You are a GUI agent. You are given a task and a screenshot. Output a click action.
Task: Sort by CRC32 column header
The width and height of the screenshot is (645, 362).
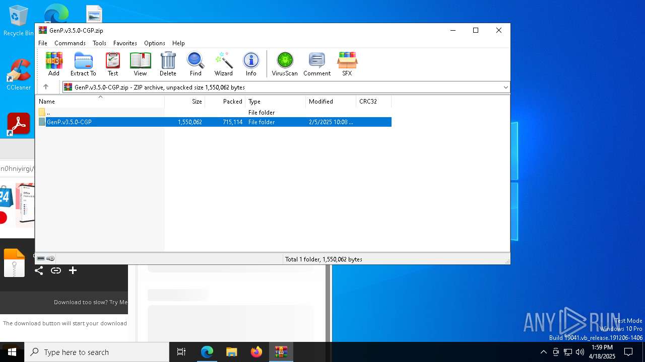tap(374, 102)
